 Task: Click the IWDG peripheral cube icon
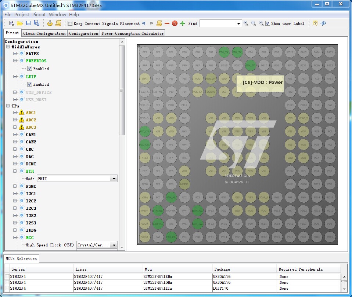pos(22,230)
